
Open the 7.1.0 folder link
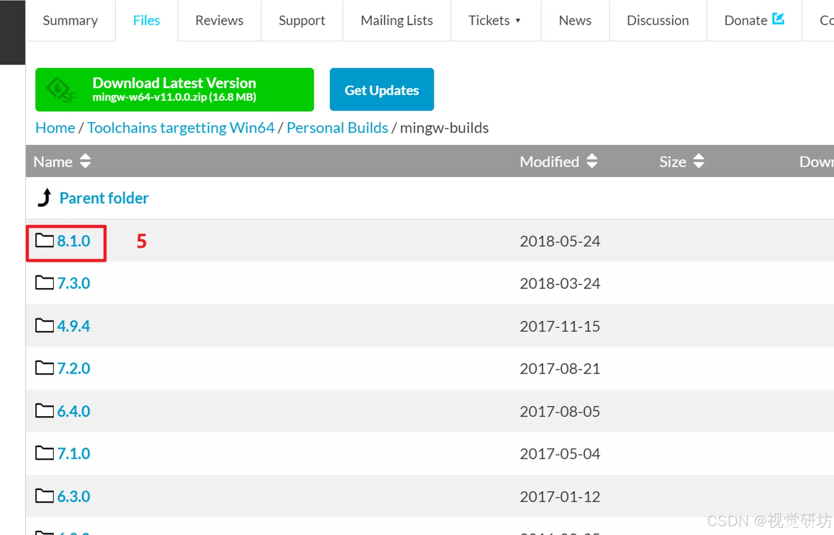pyautogui.click(x=74, y=453)
